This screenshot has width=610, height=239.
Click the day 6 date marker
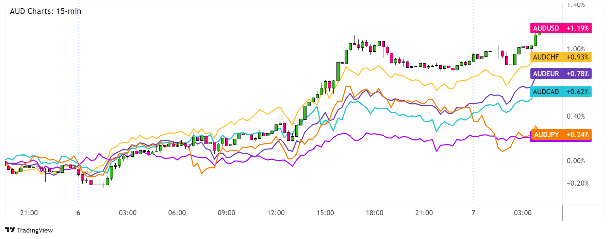pyautogui.click(x=78, y=213)
